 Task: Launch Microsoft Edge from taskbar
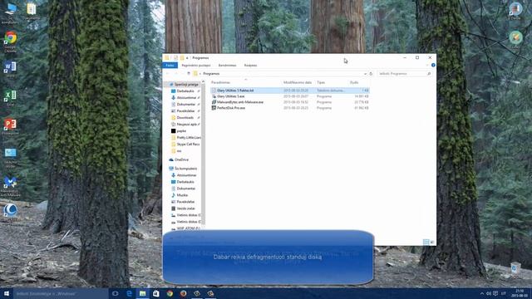pos(130,293)
